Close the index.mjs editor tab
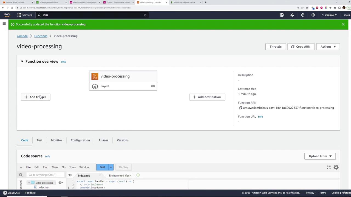This screenshot has width=351, height=197. click(x=100, y=175)
